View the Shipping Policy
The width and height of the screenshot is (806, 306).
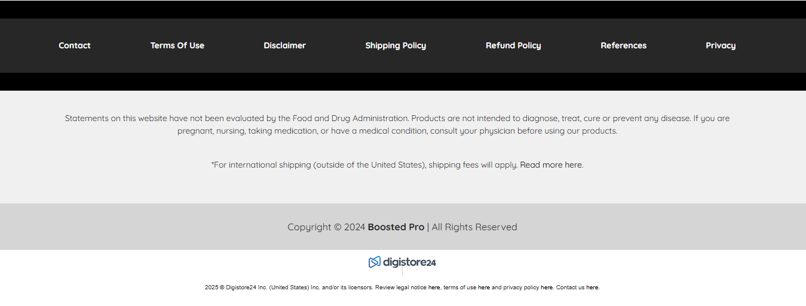[396, 45]
